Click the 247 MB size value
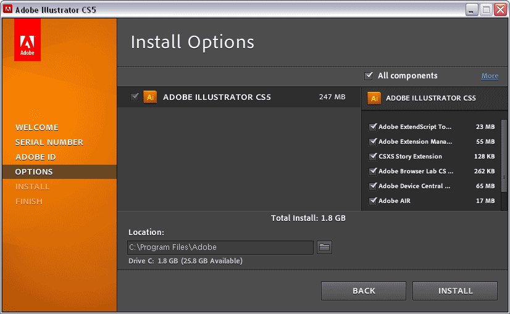 (x=332, y=97)
